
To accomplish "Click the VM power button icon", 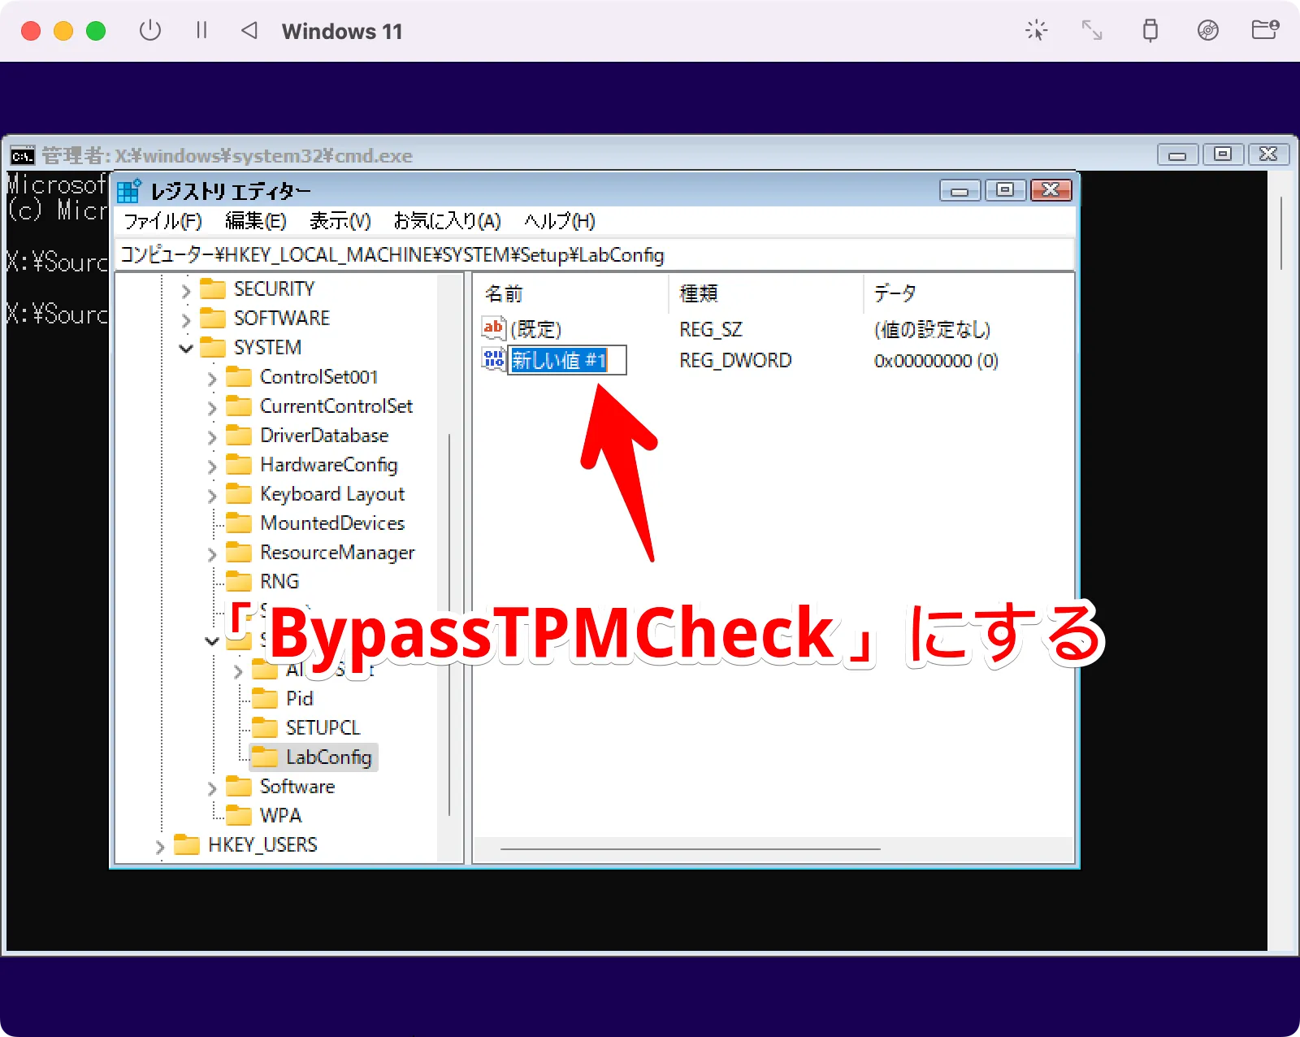I will click(150, 31).
